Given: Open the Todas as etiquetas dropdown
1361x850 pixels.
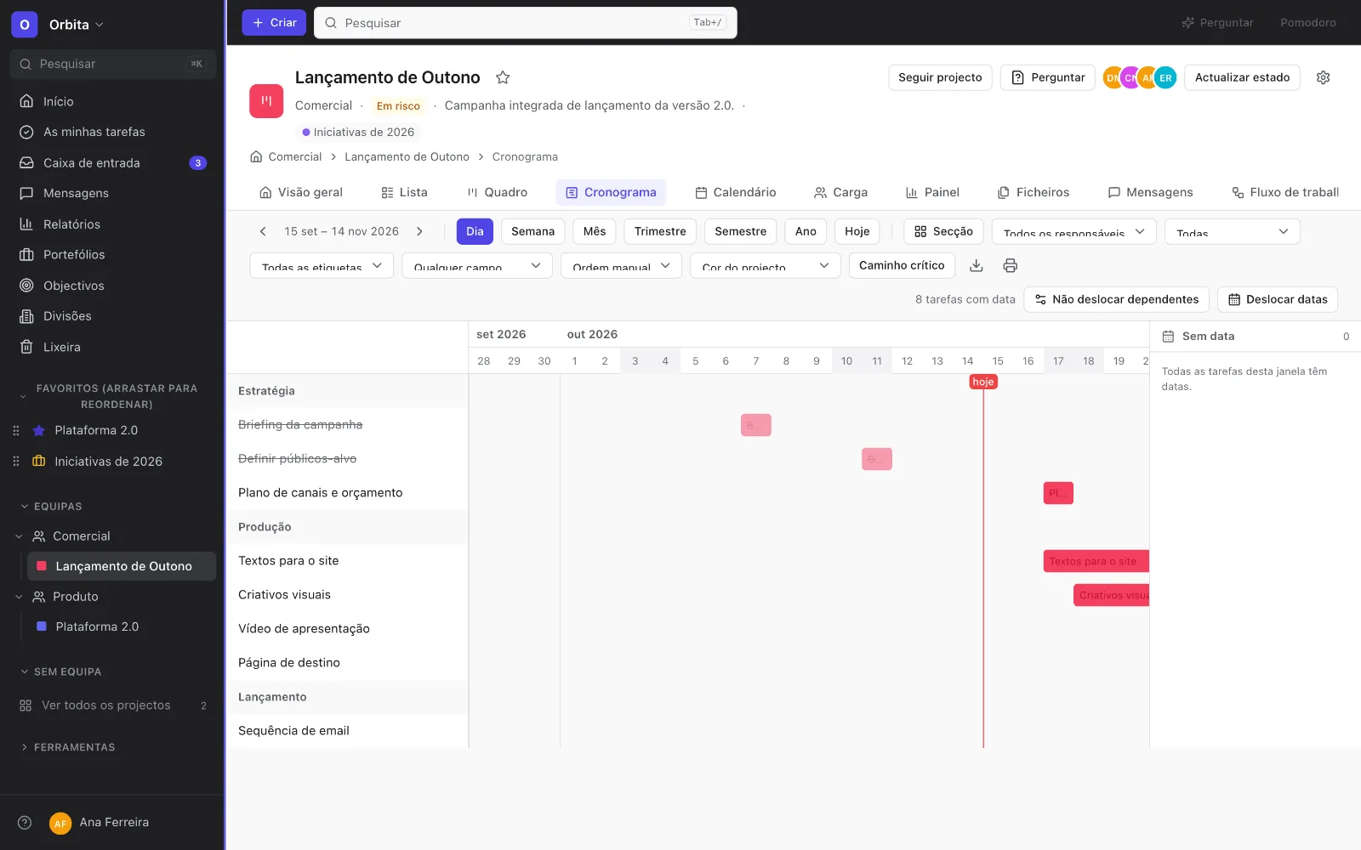Looking at the screenshot, I should coord(322,265).
